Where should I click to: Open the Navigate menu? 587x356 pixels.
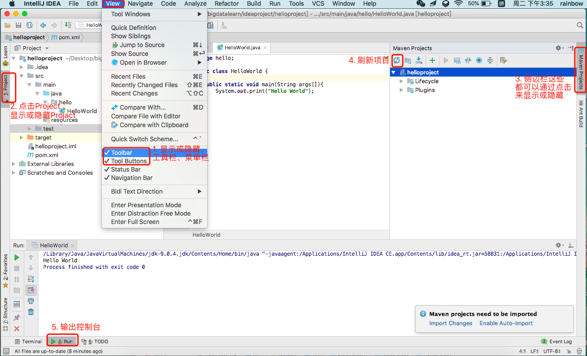pos(140,4)
